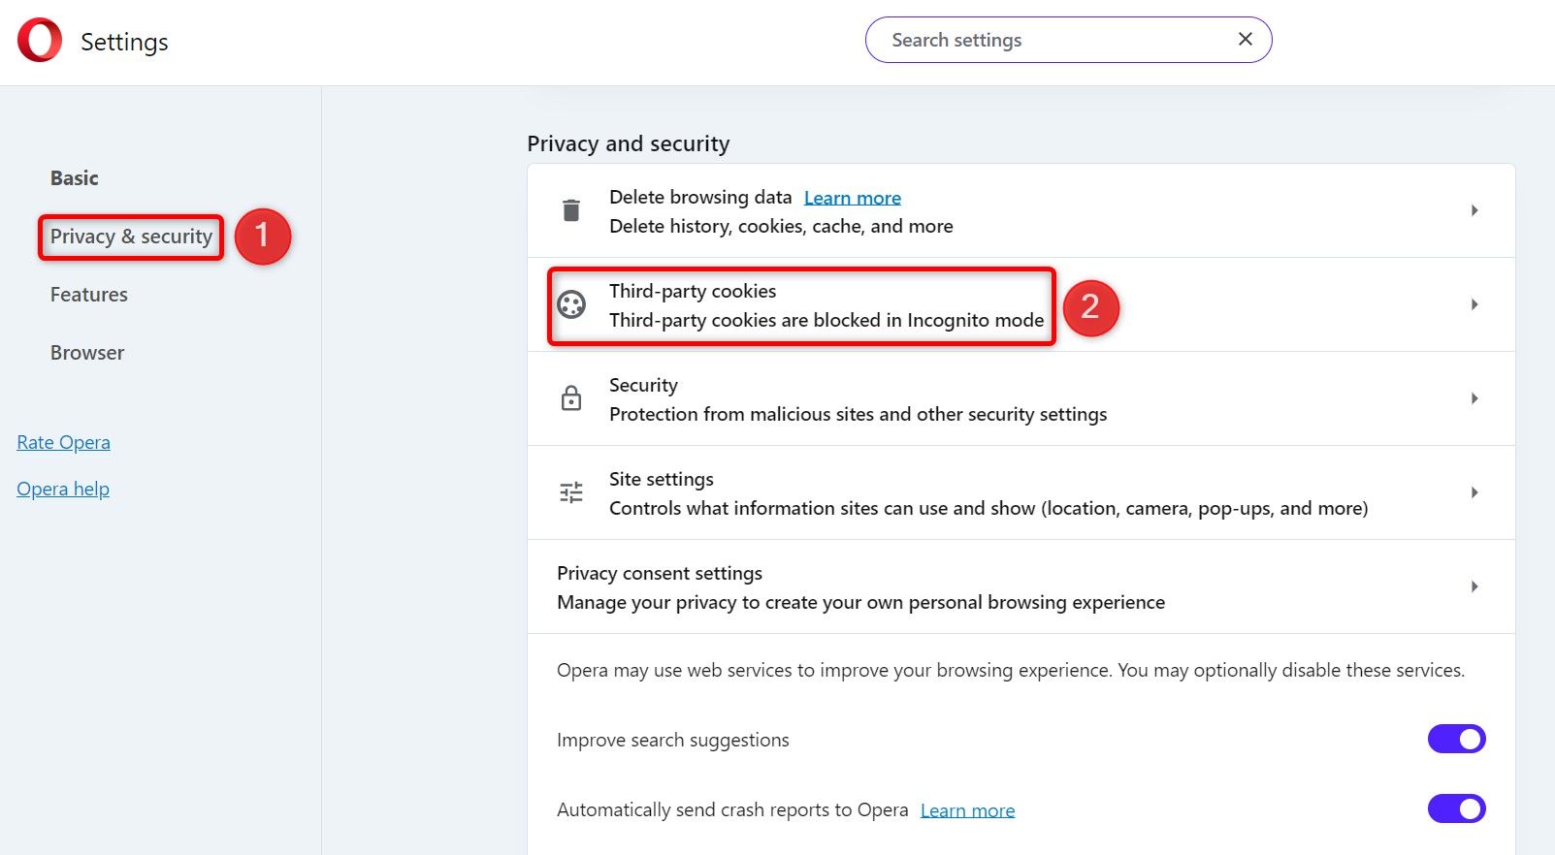Open Security settings title text

pos(643,385)
